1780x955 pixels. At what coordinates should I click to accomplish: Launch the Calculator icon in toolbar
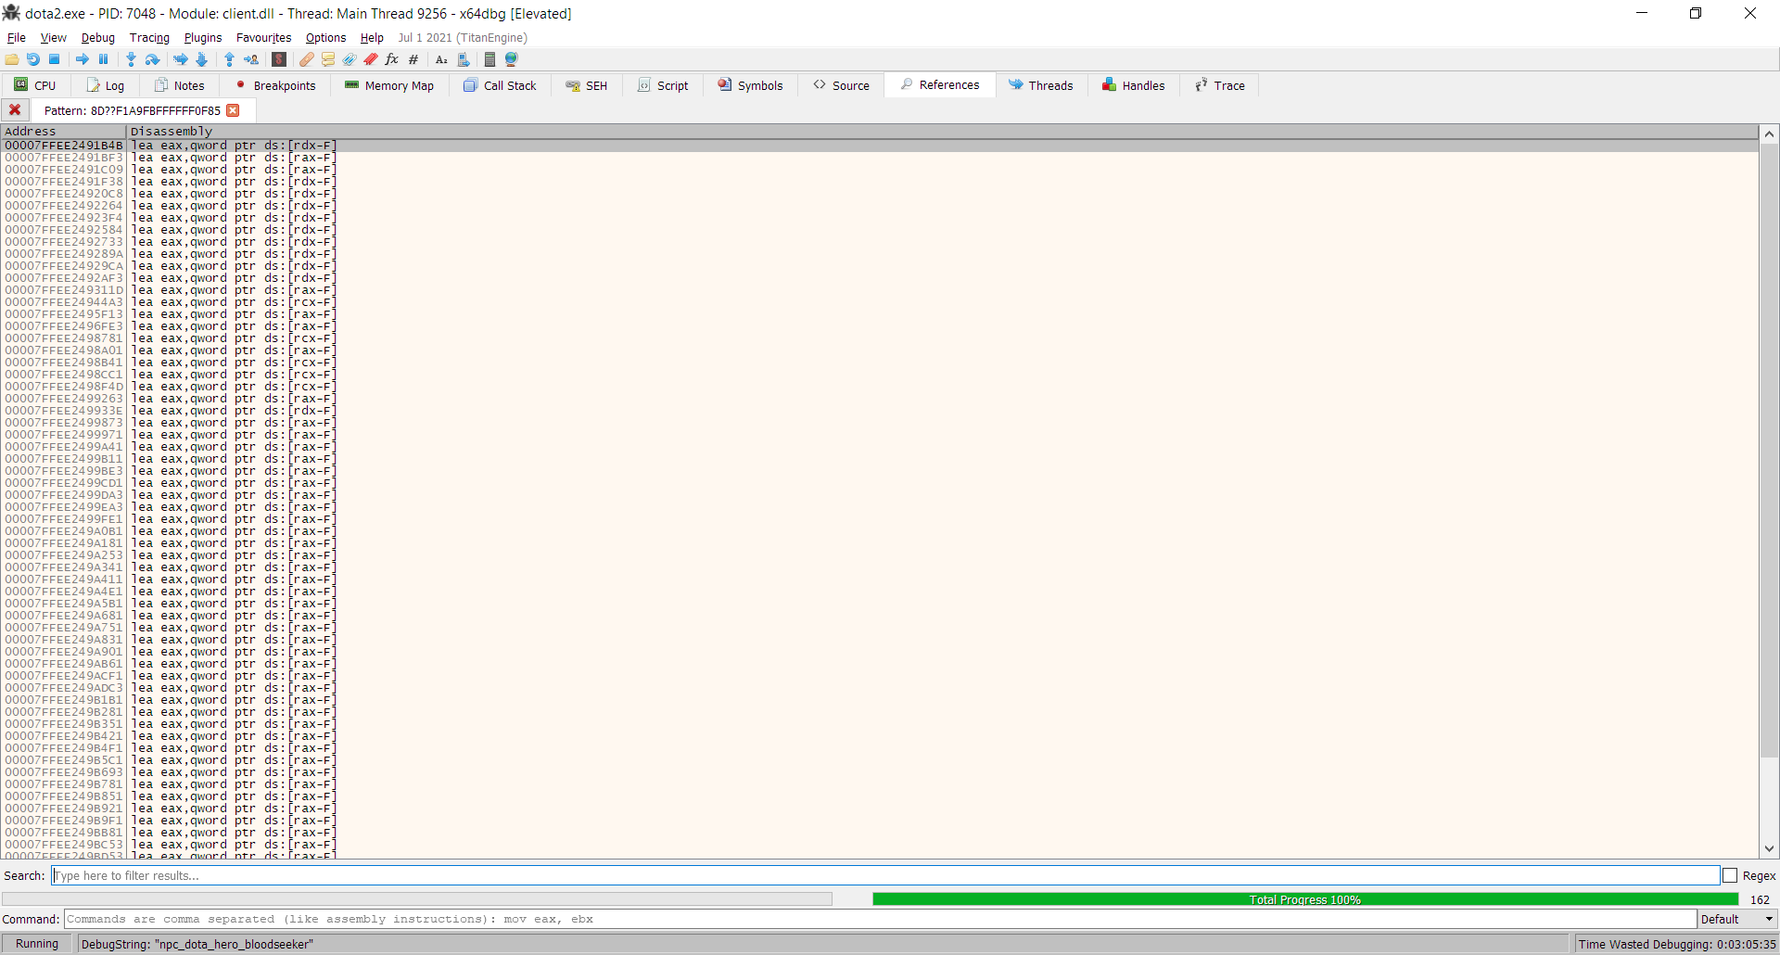tap(489, 59)
